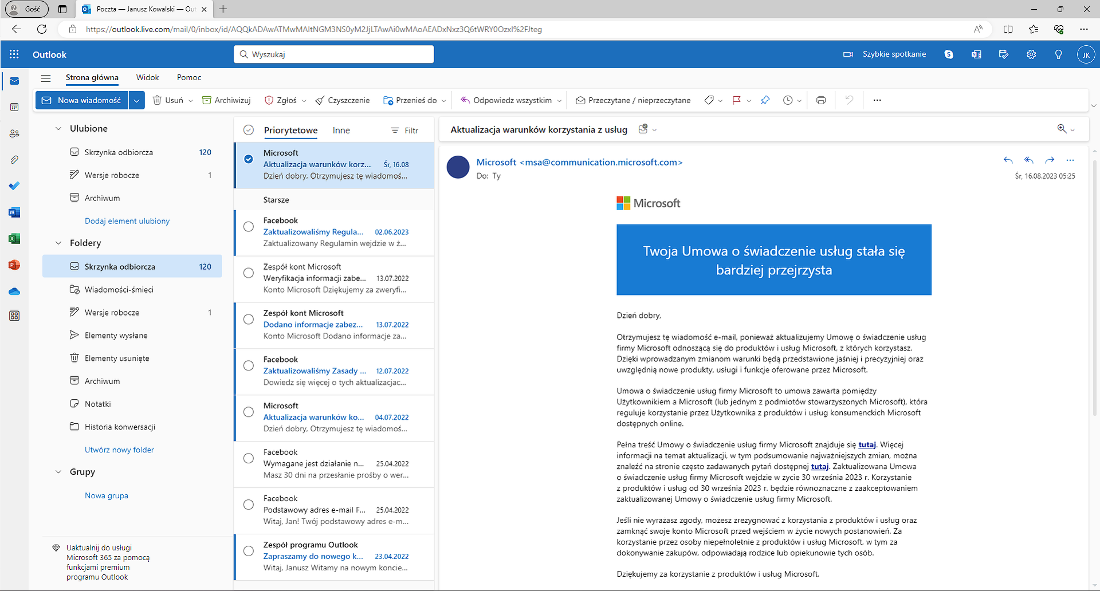Click Nowa wiadomość button
Viewport: 1100px width, 591px height.
tap(82, 100)
